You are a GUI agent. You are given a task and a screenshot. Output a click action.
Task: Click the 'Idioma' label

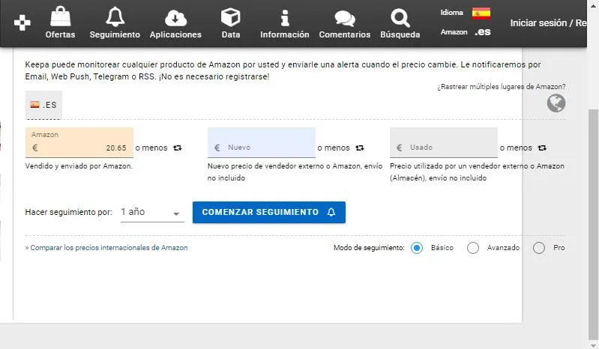tap(451, 13)
